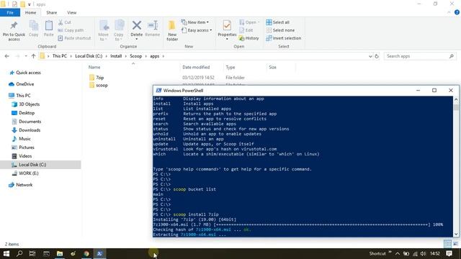The height and width of the screenshot is (259, 461).
Task: Click Scoop in address breadcrumb
Action: click(x=136, y=56)
